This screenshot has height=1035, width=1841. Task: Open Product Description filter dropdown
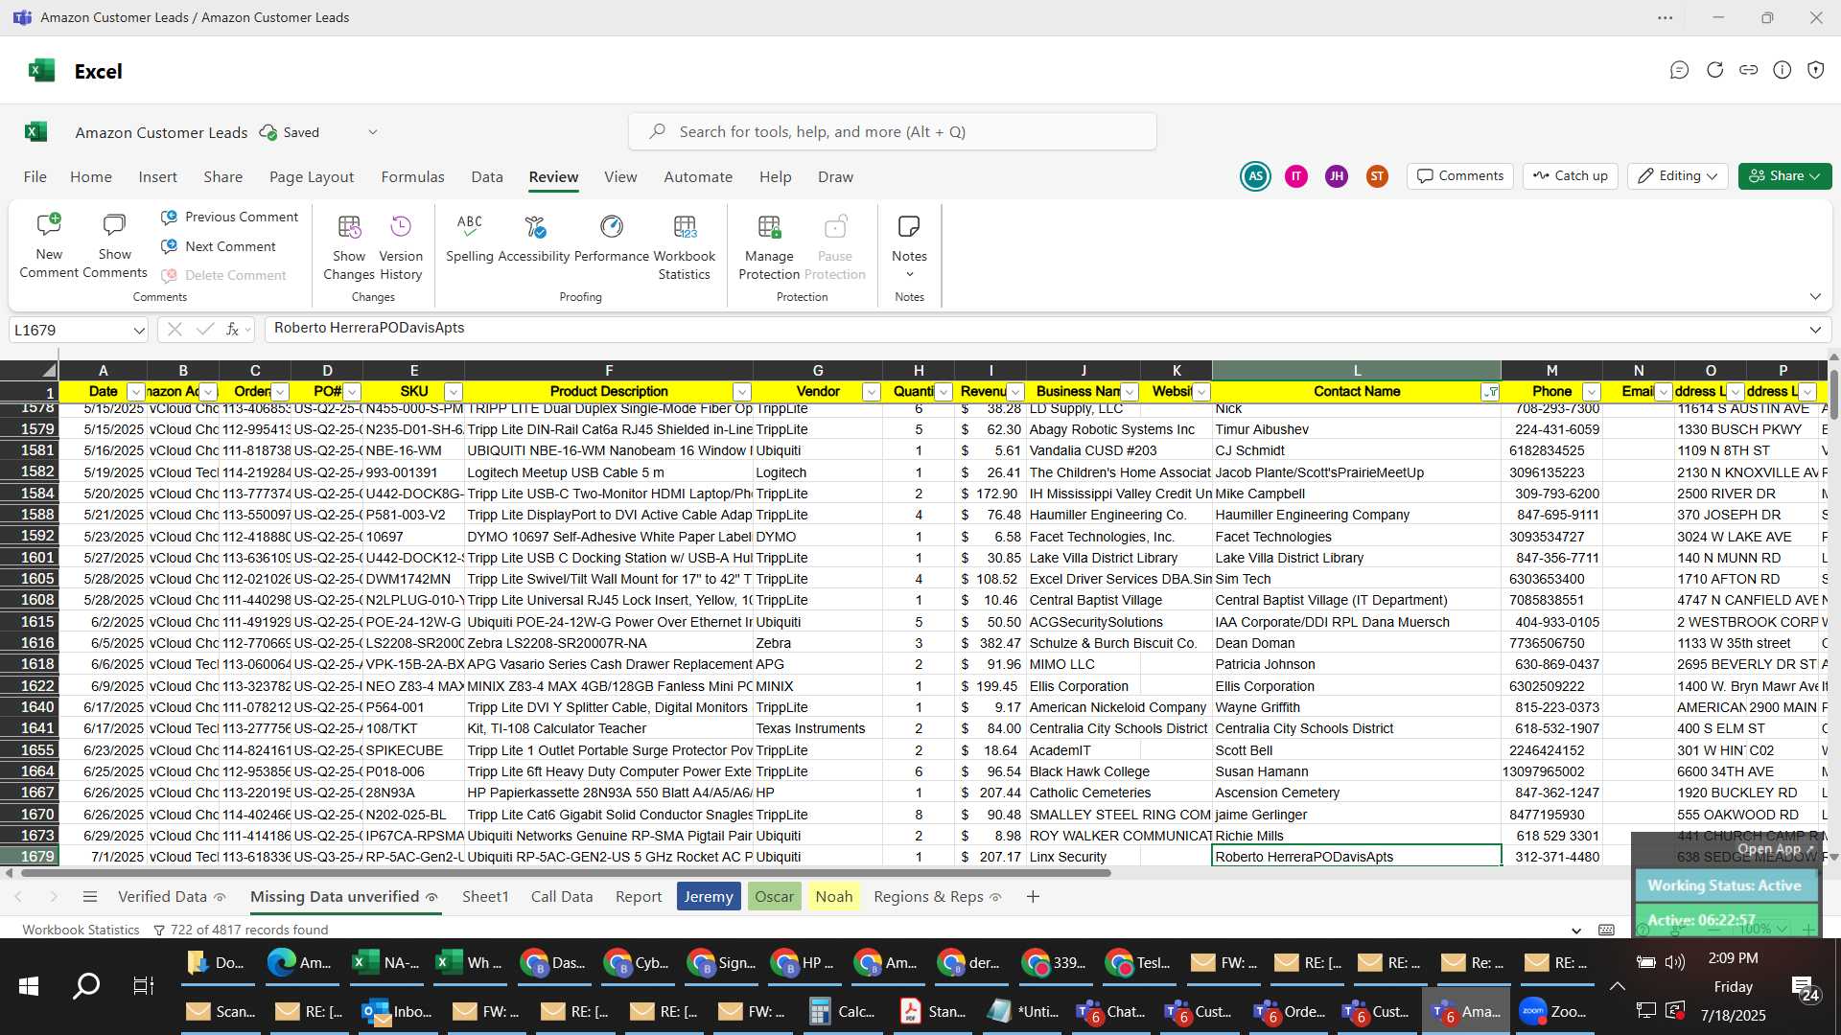click(x=742, y=392)
